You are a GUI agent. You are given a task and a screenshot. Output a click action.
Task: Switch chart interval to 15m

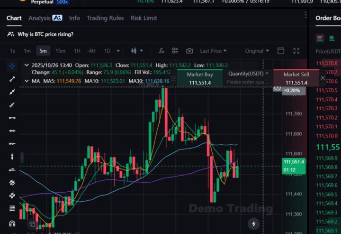[x=60, y=51]
